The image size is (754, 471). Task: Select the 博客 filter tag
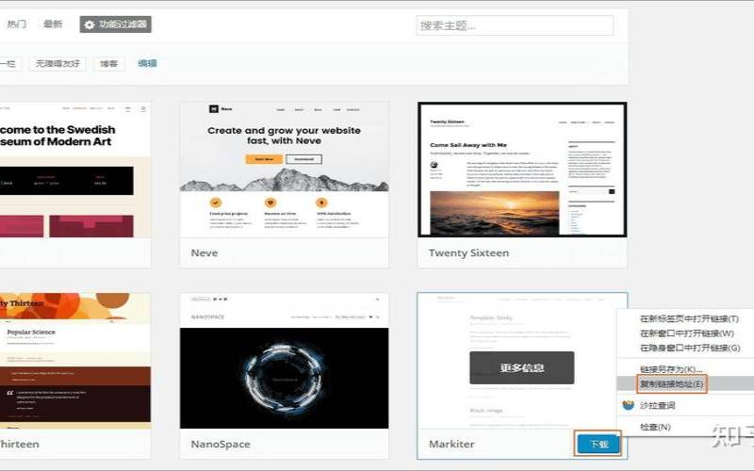109,63
